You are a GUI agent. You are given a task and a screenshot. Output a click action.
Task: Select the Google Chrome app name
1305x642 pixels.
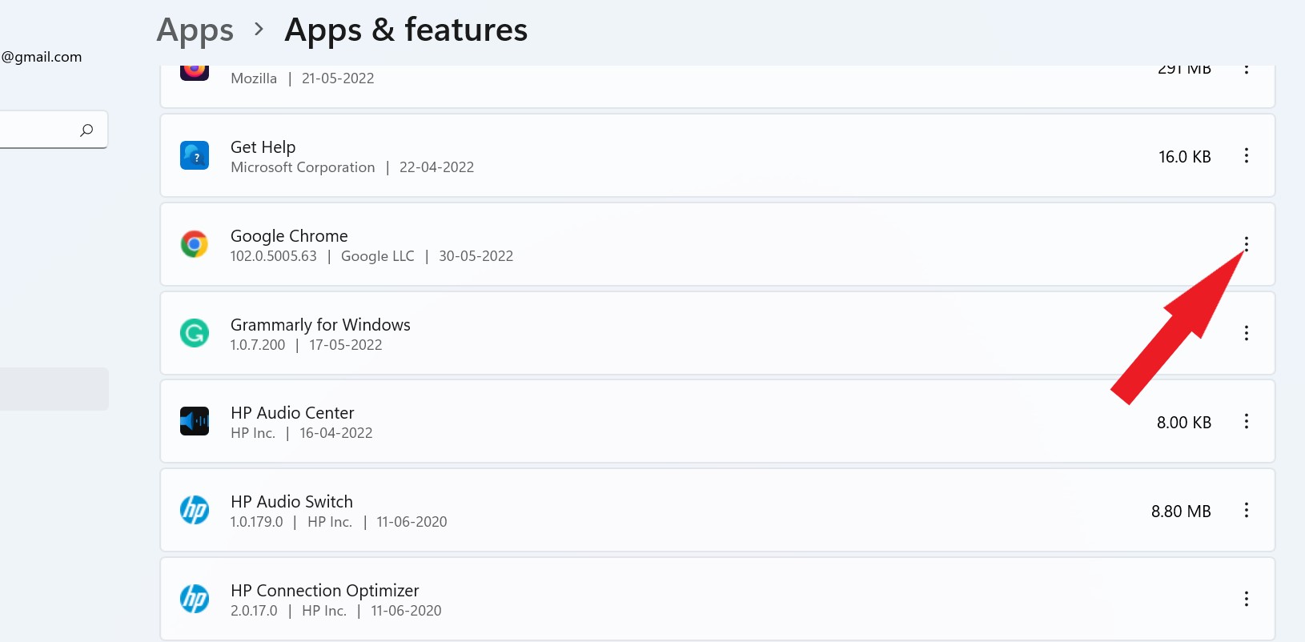click(x=289, y=236)
